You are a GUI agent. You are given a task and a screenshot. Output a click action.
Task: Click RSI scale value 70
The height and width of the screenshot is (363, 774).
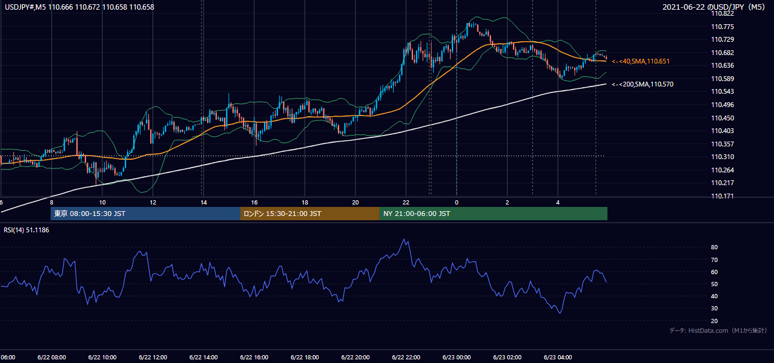click(x=714, y=260)
